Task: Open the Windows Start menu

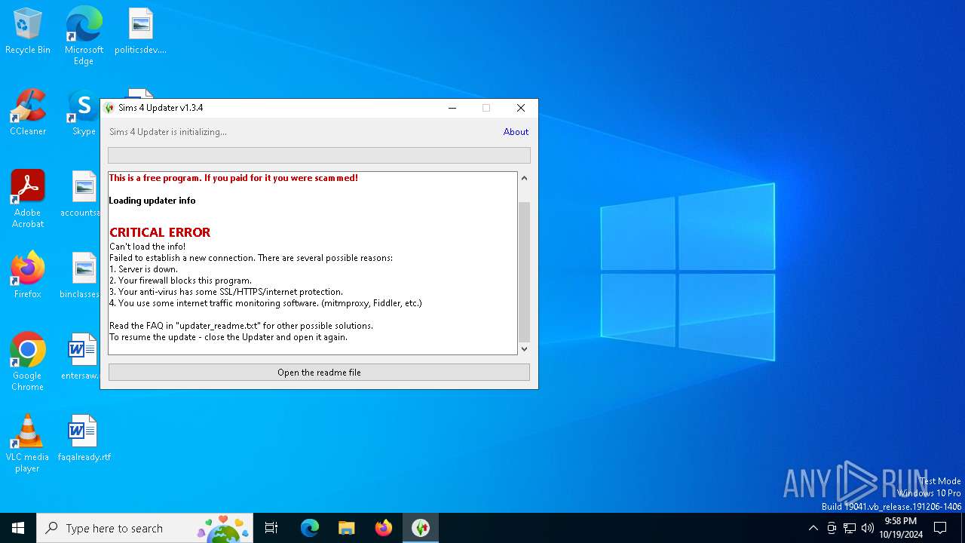Action: pos(18,528)
